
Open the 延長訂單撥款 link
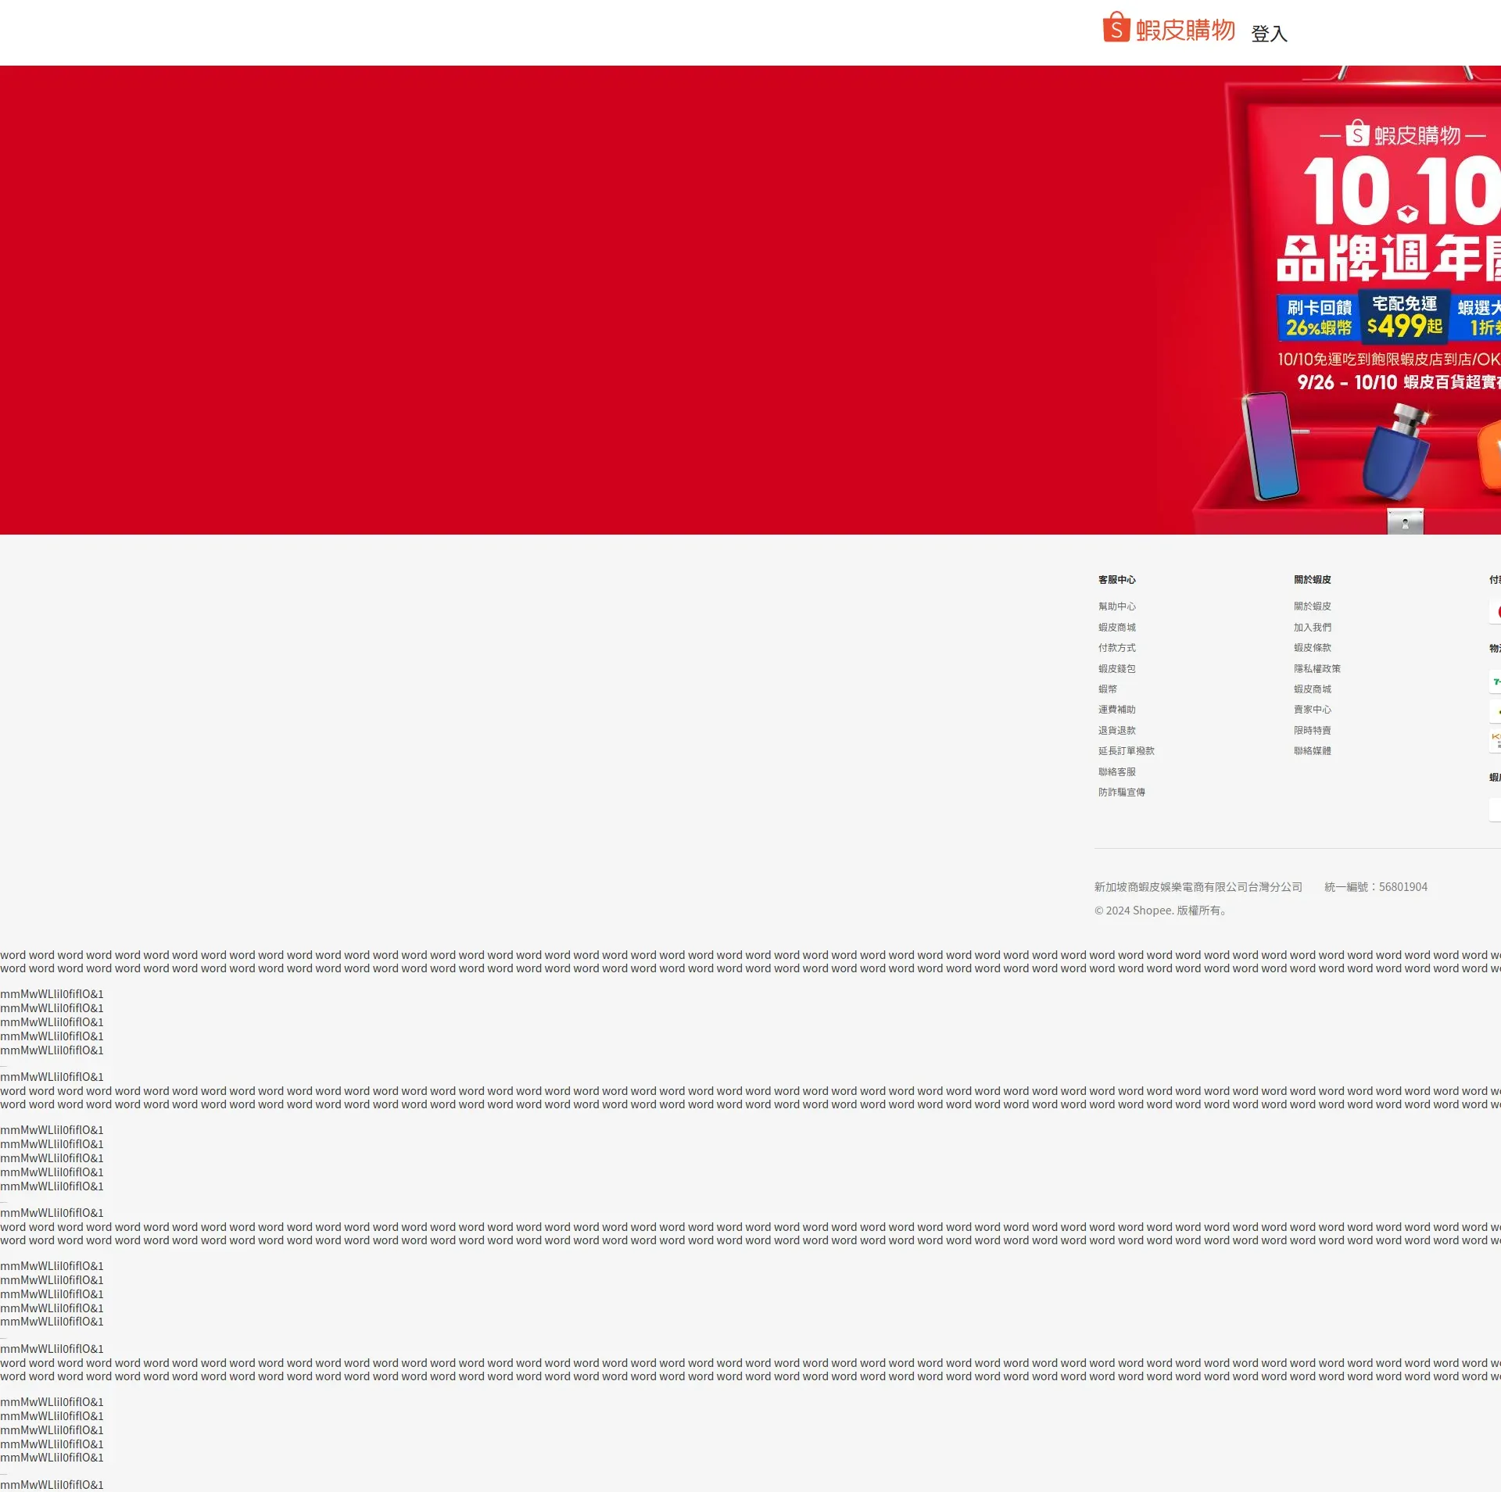pyautogui.click(x=1126, y=751)
